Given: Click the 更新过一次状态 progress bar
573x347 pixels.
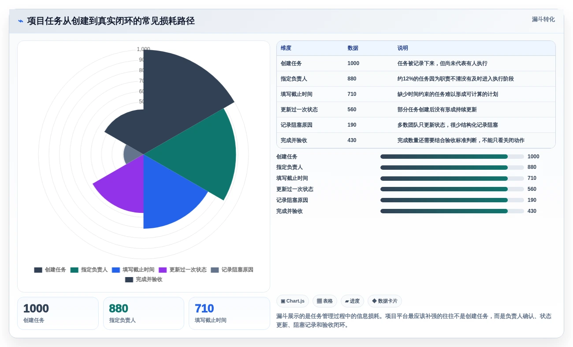Looking at the screenshot, I should pyautogui.click(x=452, y=189).
